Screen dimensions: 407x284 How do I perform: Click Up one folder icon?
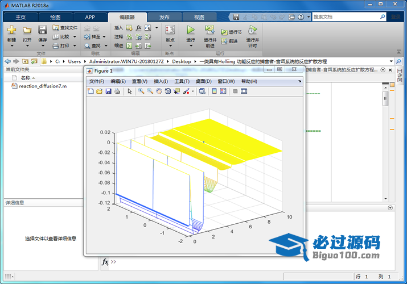click(25, 61)
